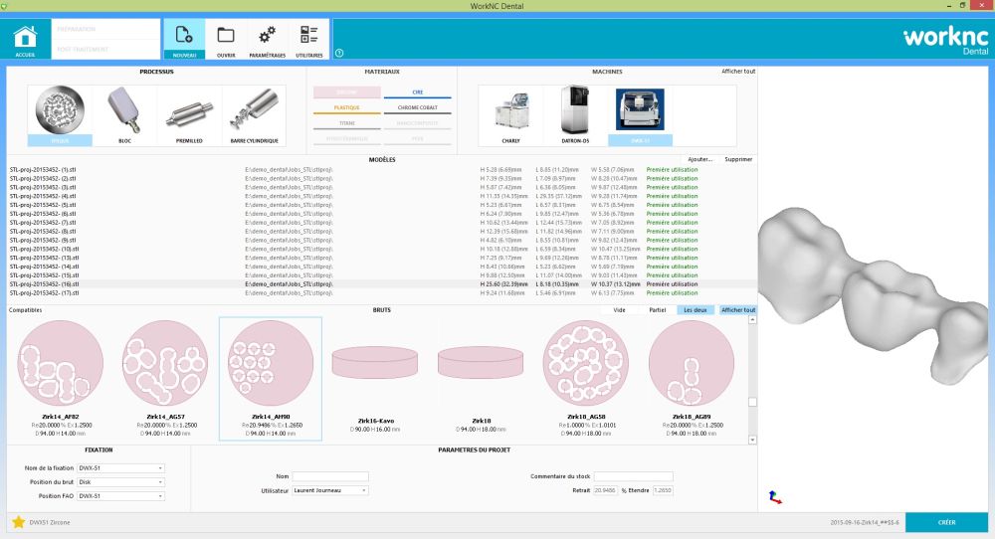
Task: Select the pink highlighted zircone material
Action: (x=346, y=92)
